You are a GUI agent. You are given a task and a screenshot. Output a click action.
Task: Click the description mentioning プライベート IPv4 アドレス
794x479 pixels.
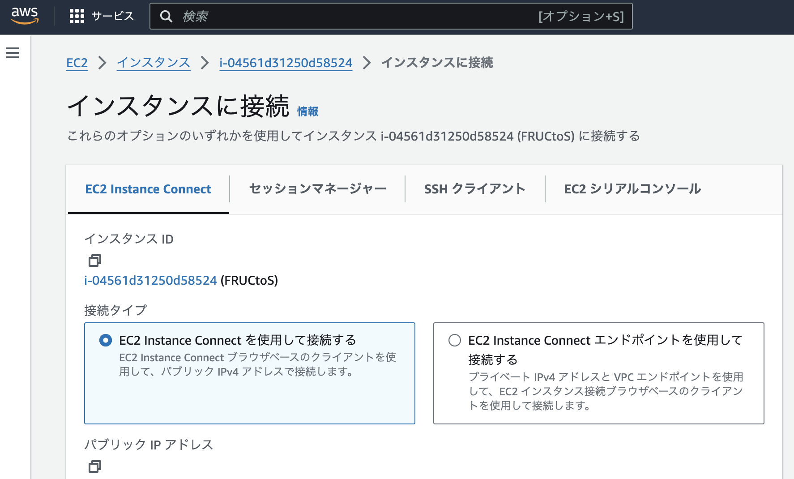[x=606, y=391]
